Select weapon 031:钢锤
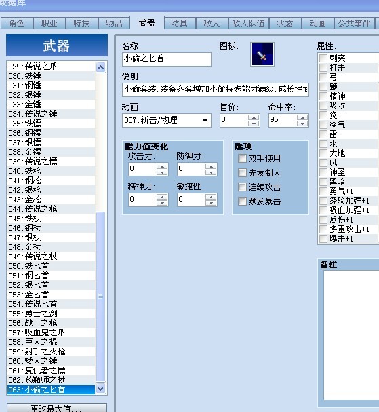 pos(51,86)
